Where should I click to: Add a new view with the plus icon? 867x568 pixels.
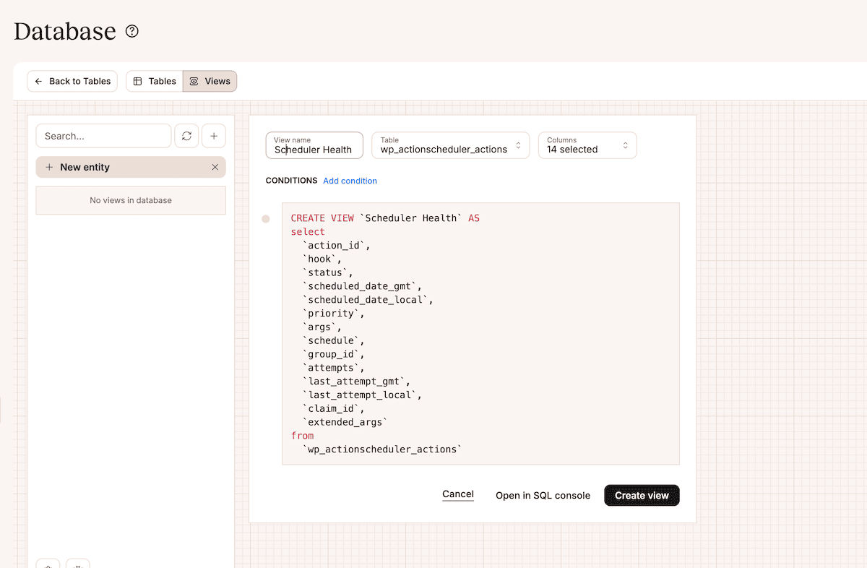214,136
